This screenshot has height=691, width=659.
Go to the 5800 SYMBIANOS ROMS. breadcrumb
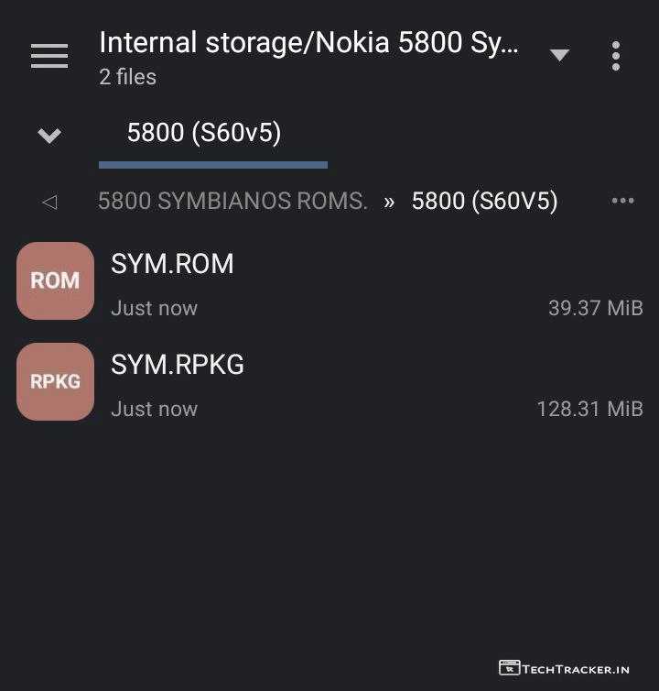click(x=232, y=202)
